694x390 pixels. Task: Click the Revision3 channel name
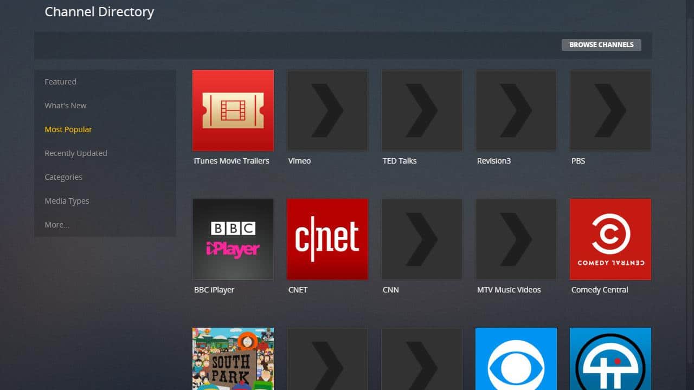[494, 161]
